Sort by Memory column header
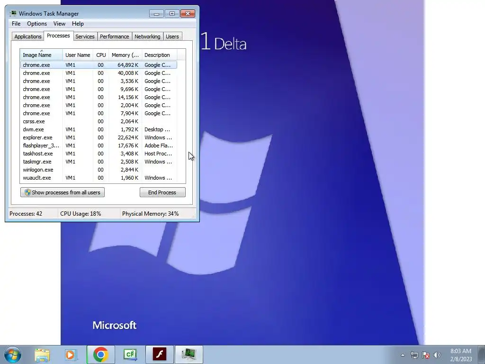Screen dimensions: 485x364 coord(125,55)
